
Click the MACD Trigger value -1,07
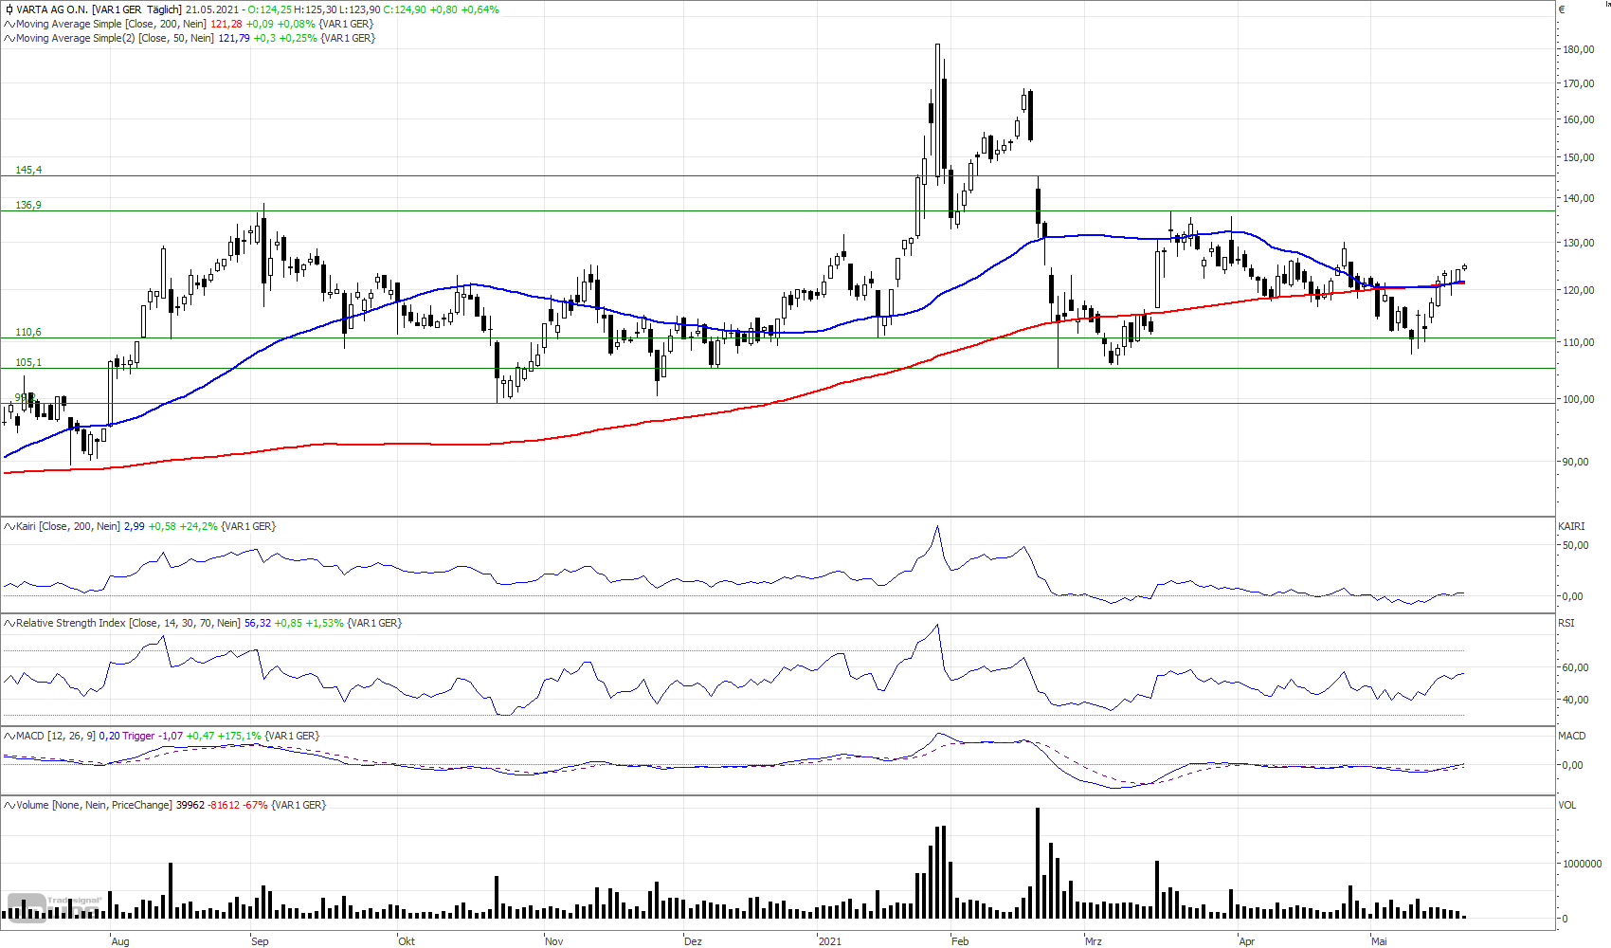(x=171, y=736)
